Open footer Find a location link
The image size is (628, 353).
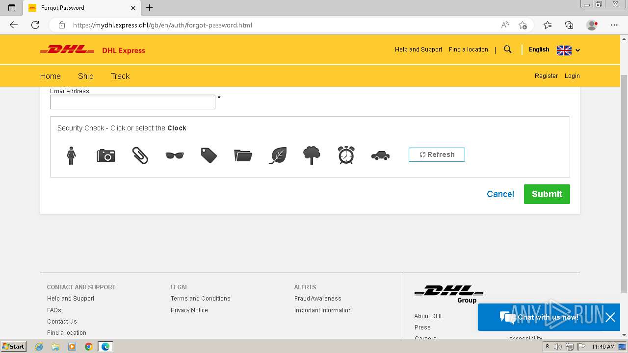click(x=67, y=333)
